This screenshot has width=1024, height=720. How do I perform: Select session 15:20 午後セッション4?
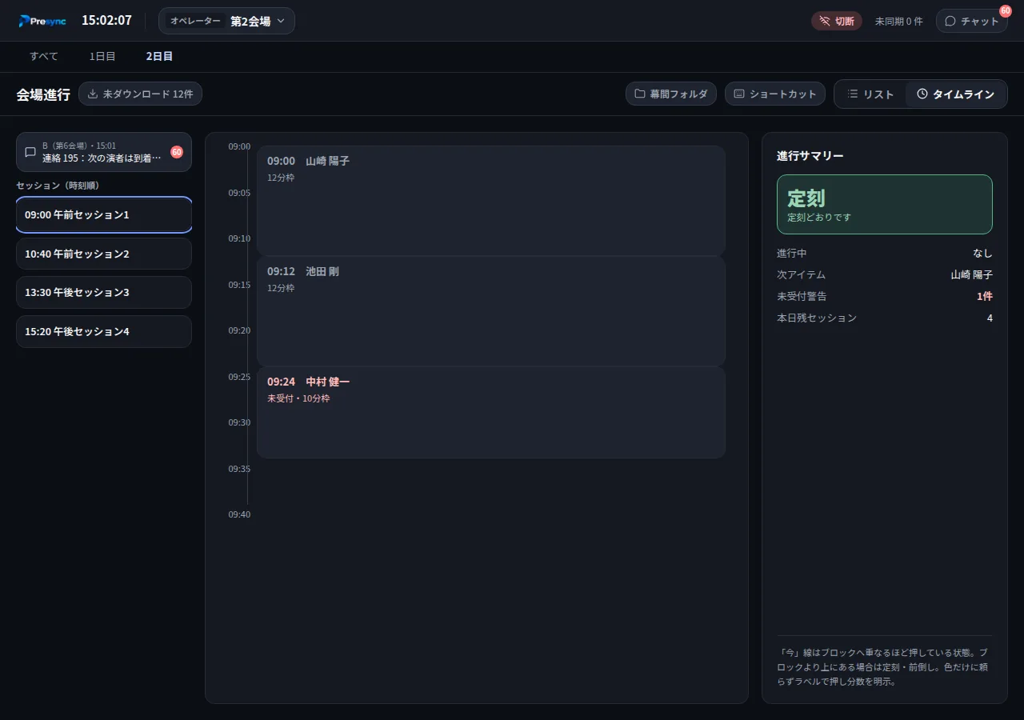tap(104, 331)
